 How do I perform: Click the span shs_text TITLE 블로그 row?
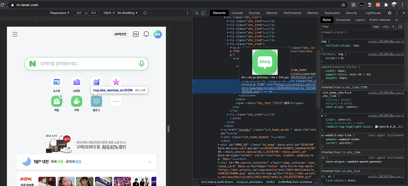pyautogui.click(x=269, y=103)
